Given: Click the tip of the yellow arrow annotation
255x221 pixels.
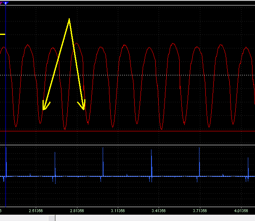Looking at the screenshot, I should (x=69, y=19).
